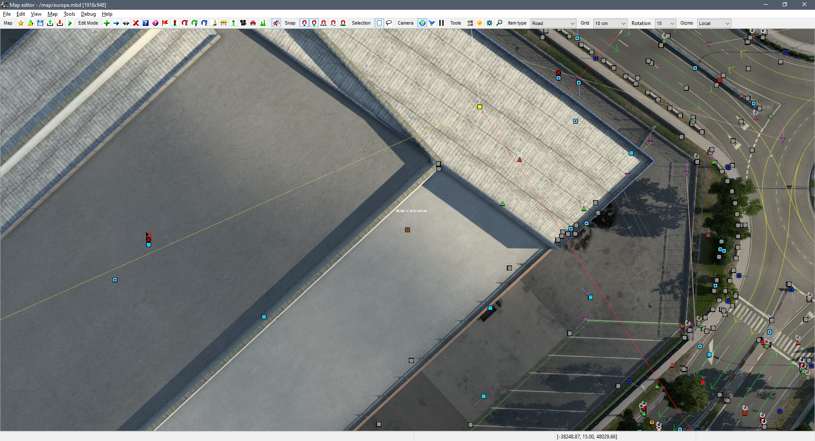Screen dimensions: 815x441
Task: Expand the Grid 10 cm dropdown
Action: [610, 23]
